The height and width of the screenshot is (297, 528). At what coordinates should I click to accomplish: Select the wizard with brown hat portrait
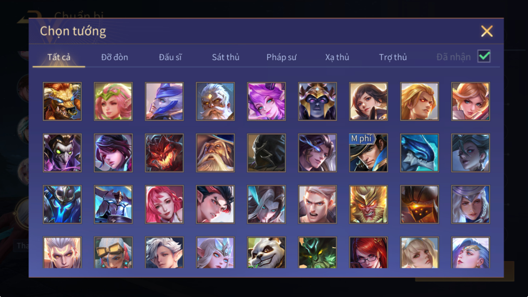tap(215, 153)
